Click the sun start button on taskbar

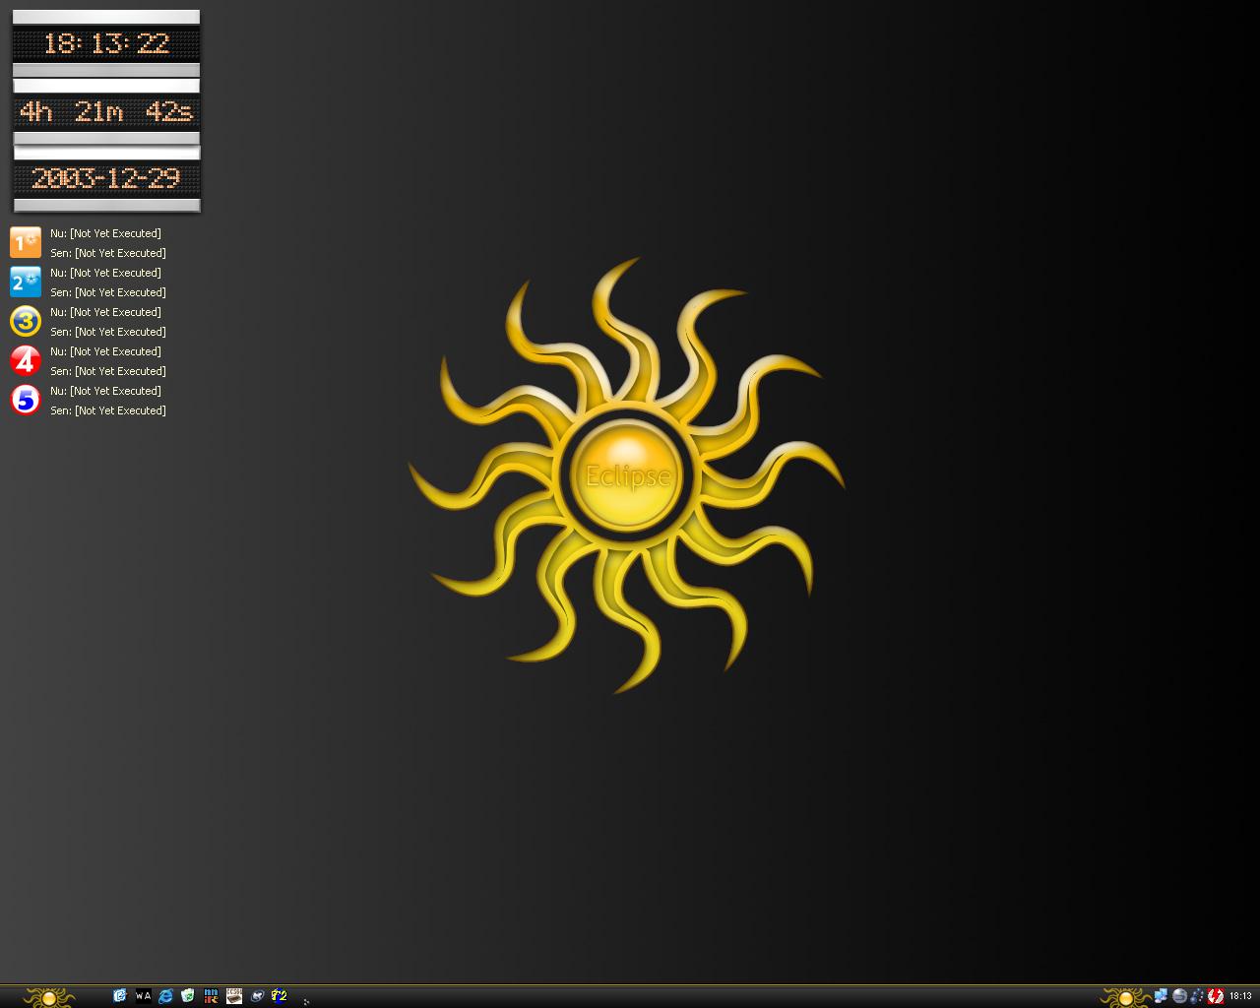pyautogui.click(x=48, y=996)
